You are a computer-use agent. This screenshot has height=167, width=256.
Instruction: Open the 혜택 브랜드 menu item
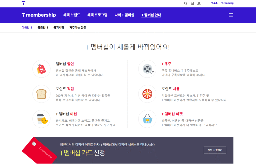tap(71, 15)
